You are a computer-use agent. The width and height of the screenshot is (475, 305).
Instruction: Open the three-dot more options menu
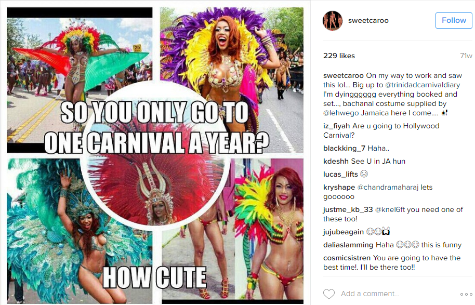[x=466, y=294]
